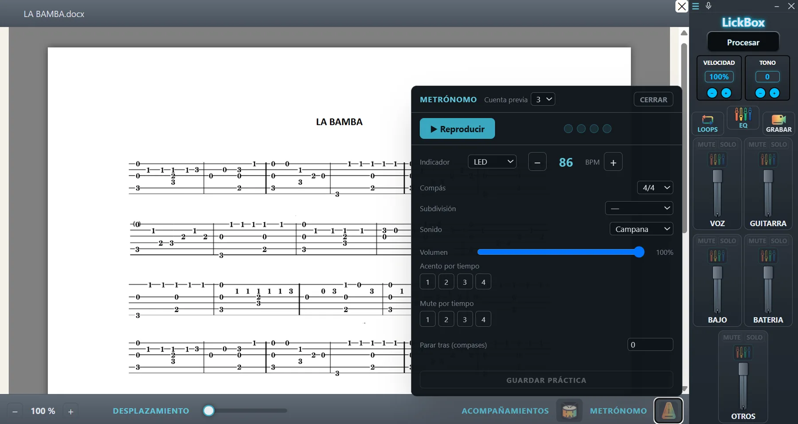Increase BPM with plus button

click(613, 162)
